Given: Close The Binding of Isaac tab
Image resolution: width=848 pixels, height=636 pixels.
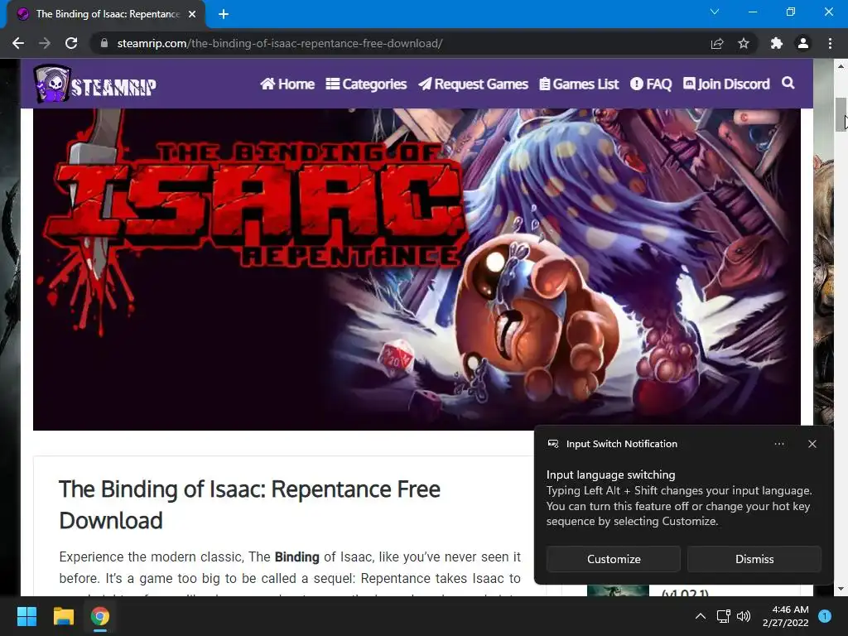Looking at the screenshot, I should click(192, 14).
